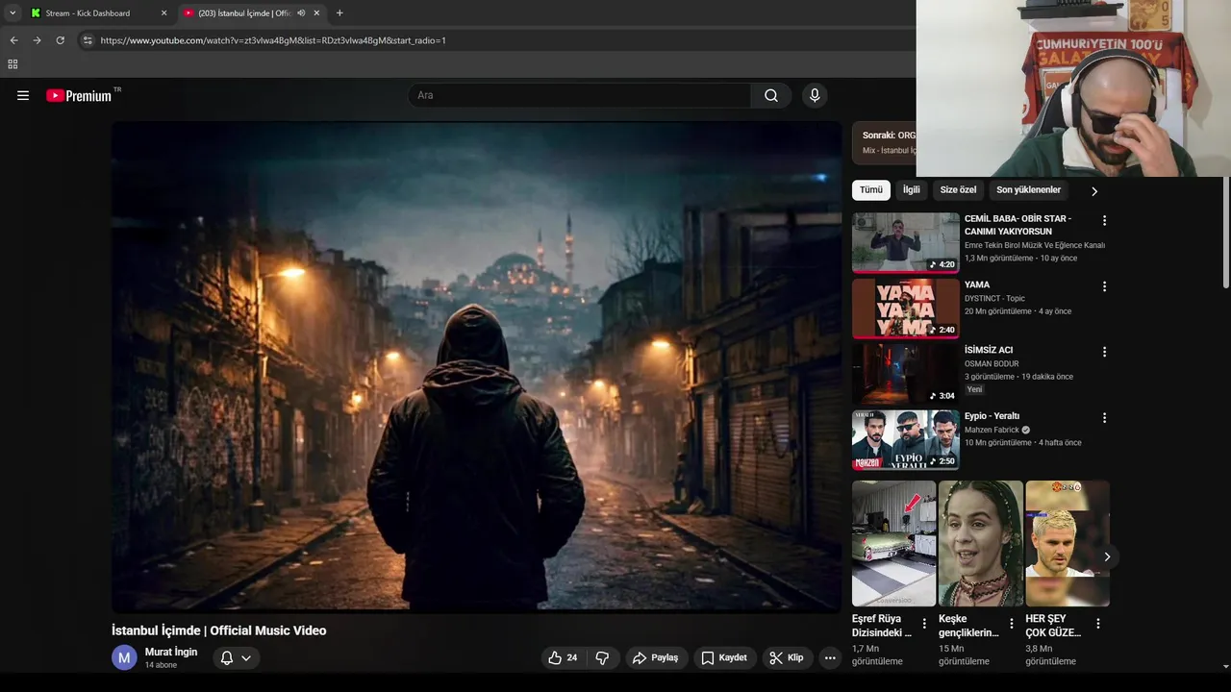The height and width of the screenshot is (692, 1231).
Task: Switch to the İstanbul İçimde YouTube tab
Action: click(x=244, y=13)
